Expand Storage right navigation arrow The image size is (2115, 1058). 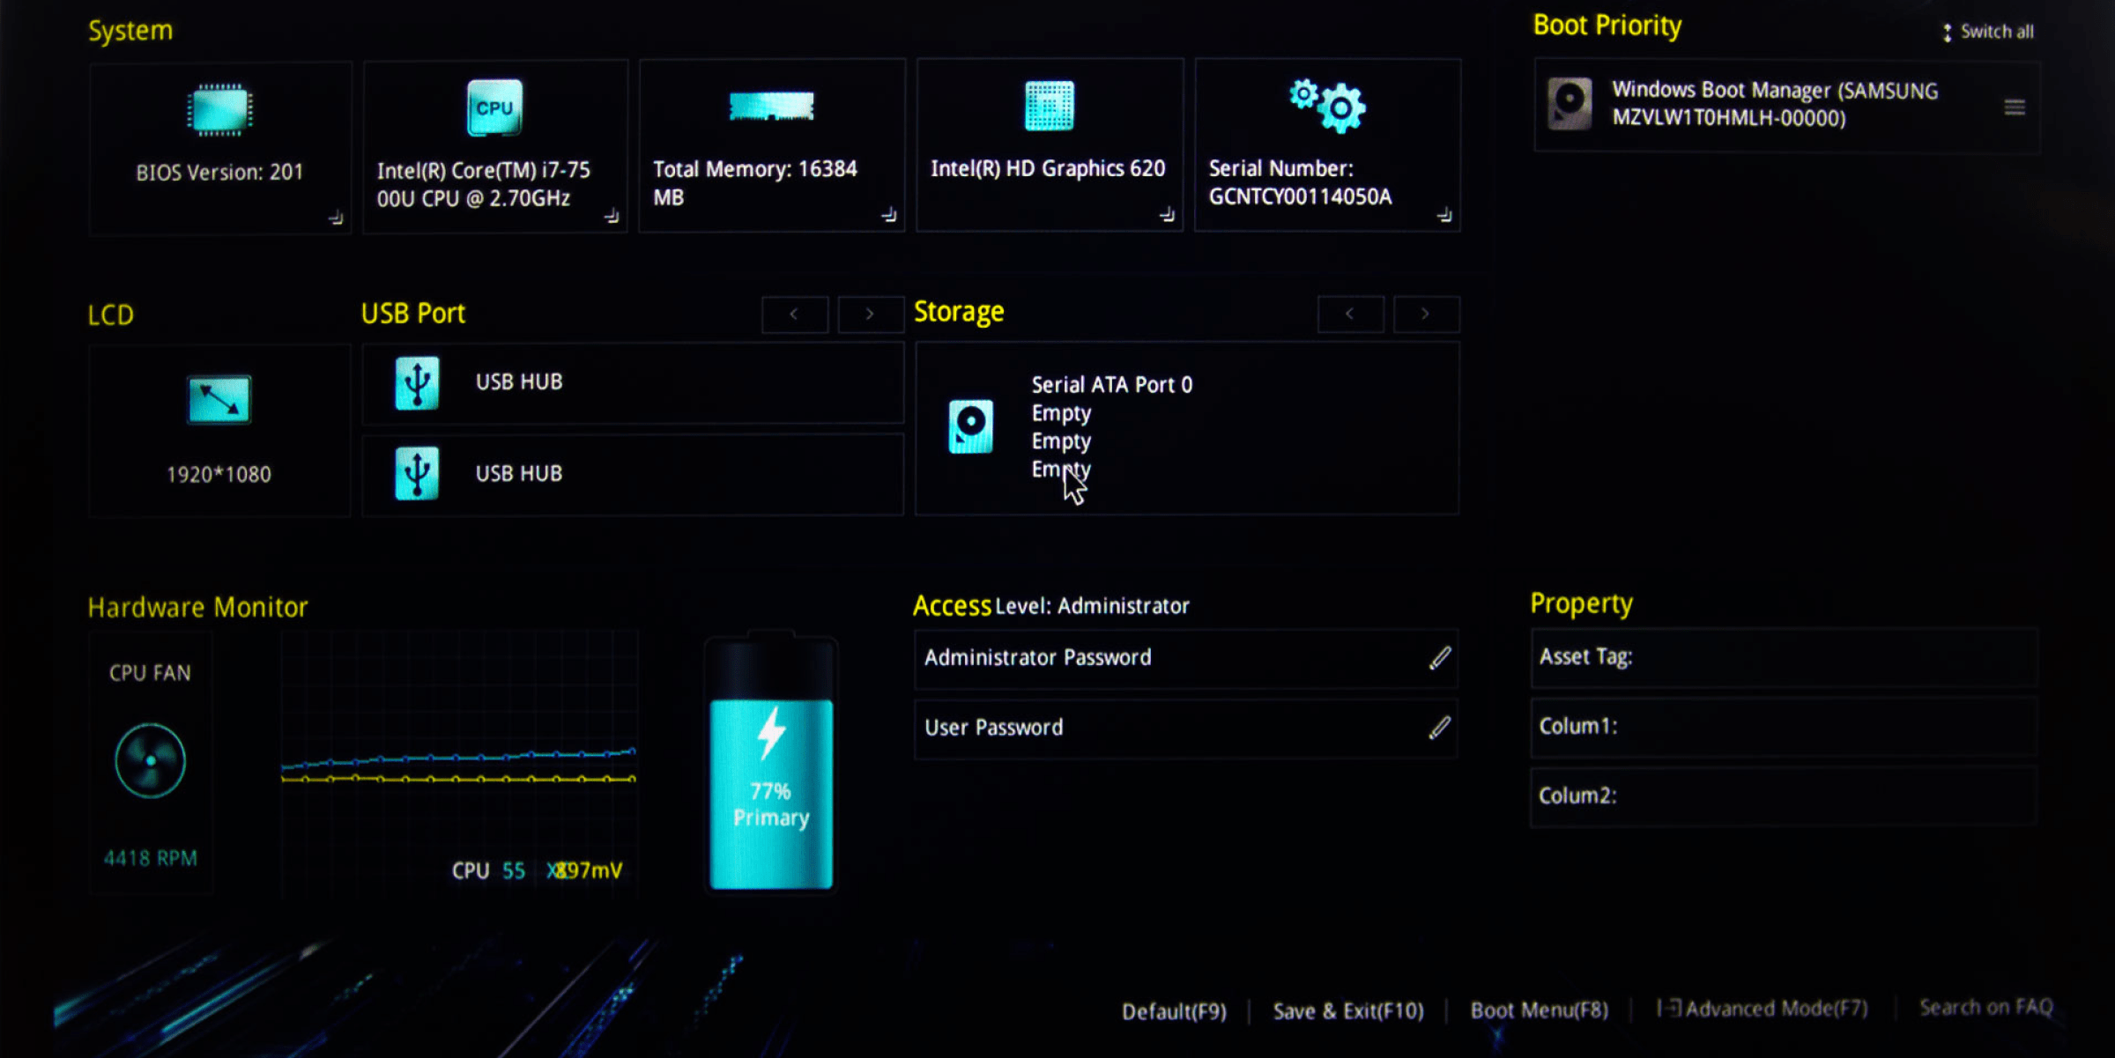pyautogui.click(x=1425, y=313)
